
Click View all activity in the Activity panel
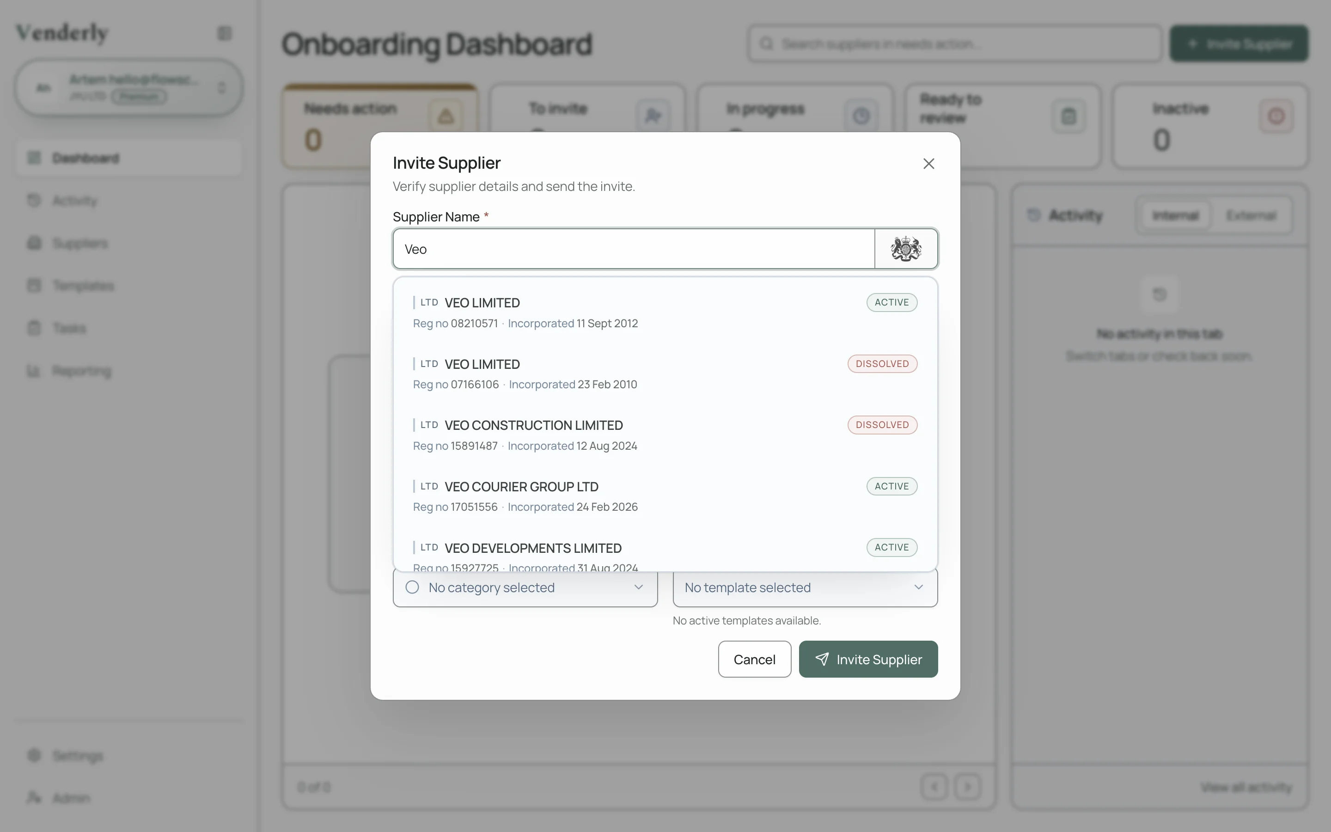pyautogui.click(x=1246, y=787)
